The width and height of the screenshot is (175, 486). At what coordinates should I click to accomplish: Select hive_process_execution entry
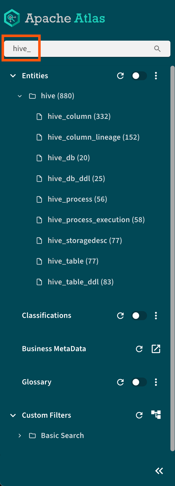(x=96, y=220)
